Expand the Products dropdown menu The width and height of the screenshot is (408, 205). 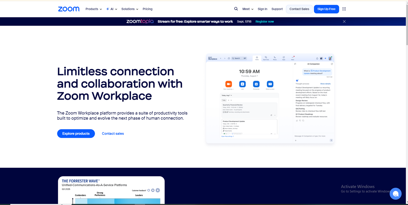click(x=93, y=9)
